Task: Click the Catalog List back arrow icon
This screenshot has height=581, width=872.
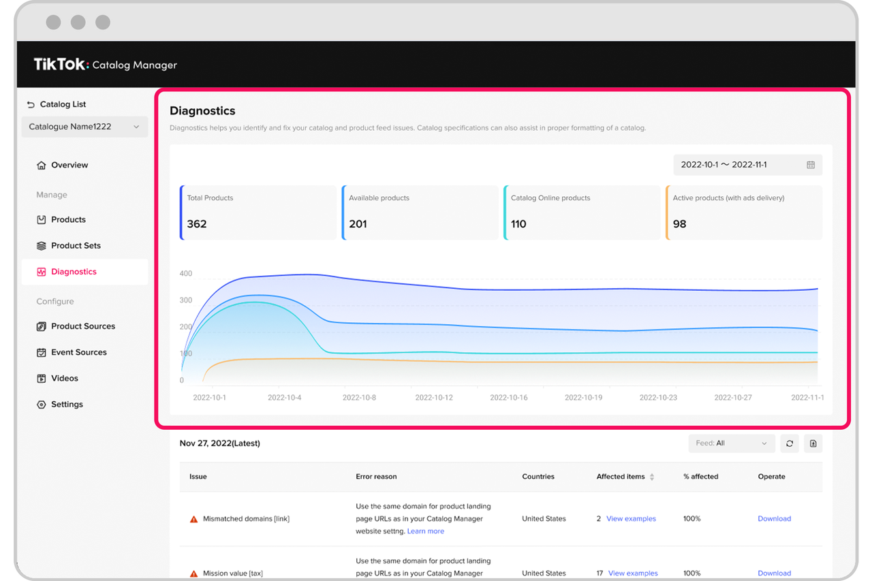Action: coord(31,105)
